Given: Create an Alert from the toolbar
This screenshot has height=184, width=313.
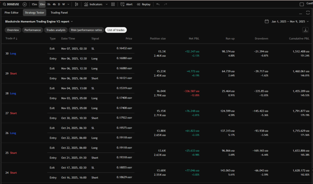Looking at the screenshot, I should click(126, 4).
